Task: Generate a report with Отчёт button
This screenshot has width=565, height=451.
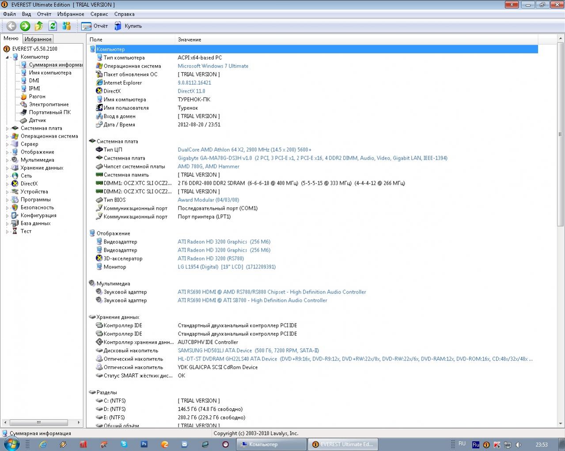Action: [95, 26]
